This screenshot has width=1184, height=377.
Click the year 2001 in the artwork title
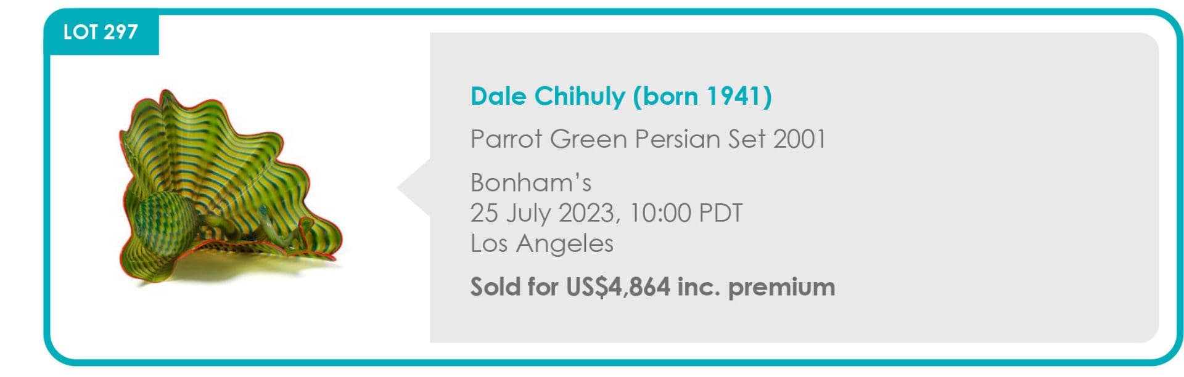[799, 139]
